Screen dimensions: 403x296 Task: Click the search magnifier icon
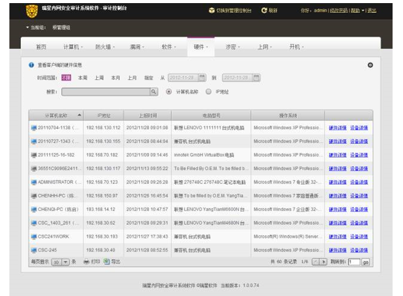tap(154, 92)
